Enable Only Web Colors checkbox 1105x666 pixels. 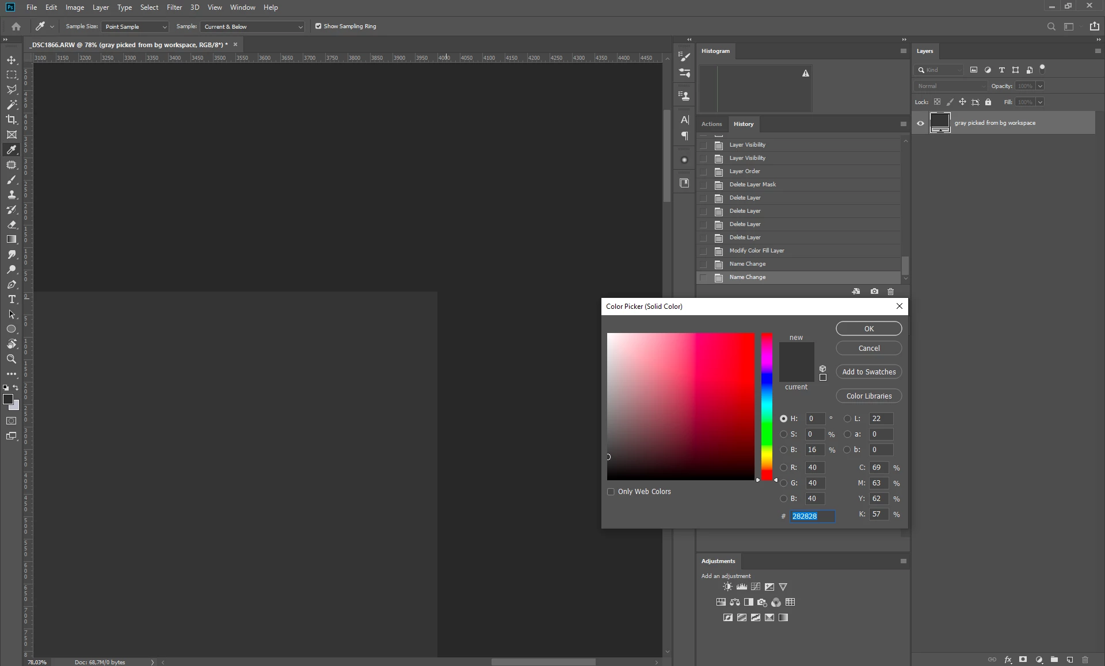[x=611, y=492]
